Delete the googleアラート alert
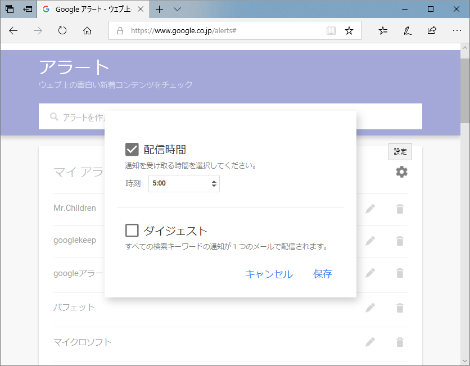 (x=400, y=273)
